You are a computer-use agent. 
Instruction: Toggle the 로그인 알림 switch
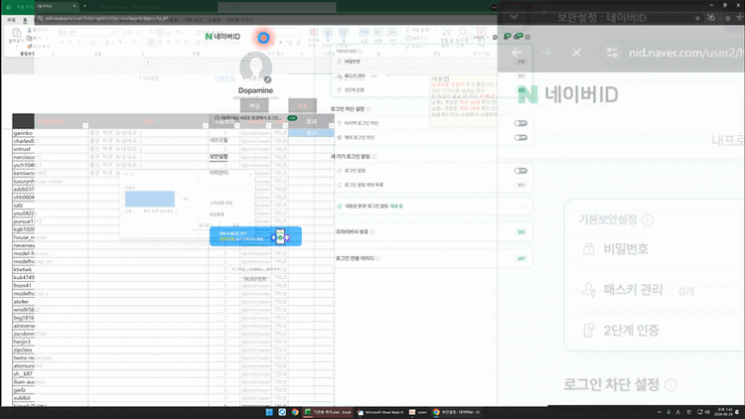521,171
